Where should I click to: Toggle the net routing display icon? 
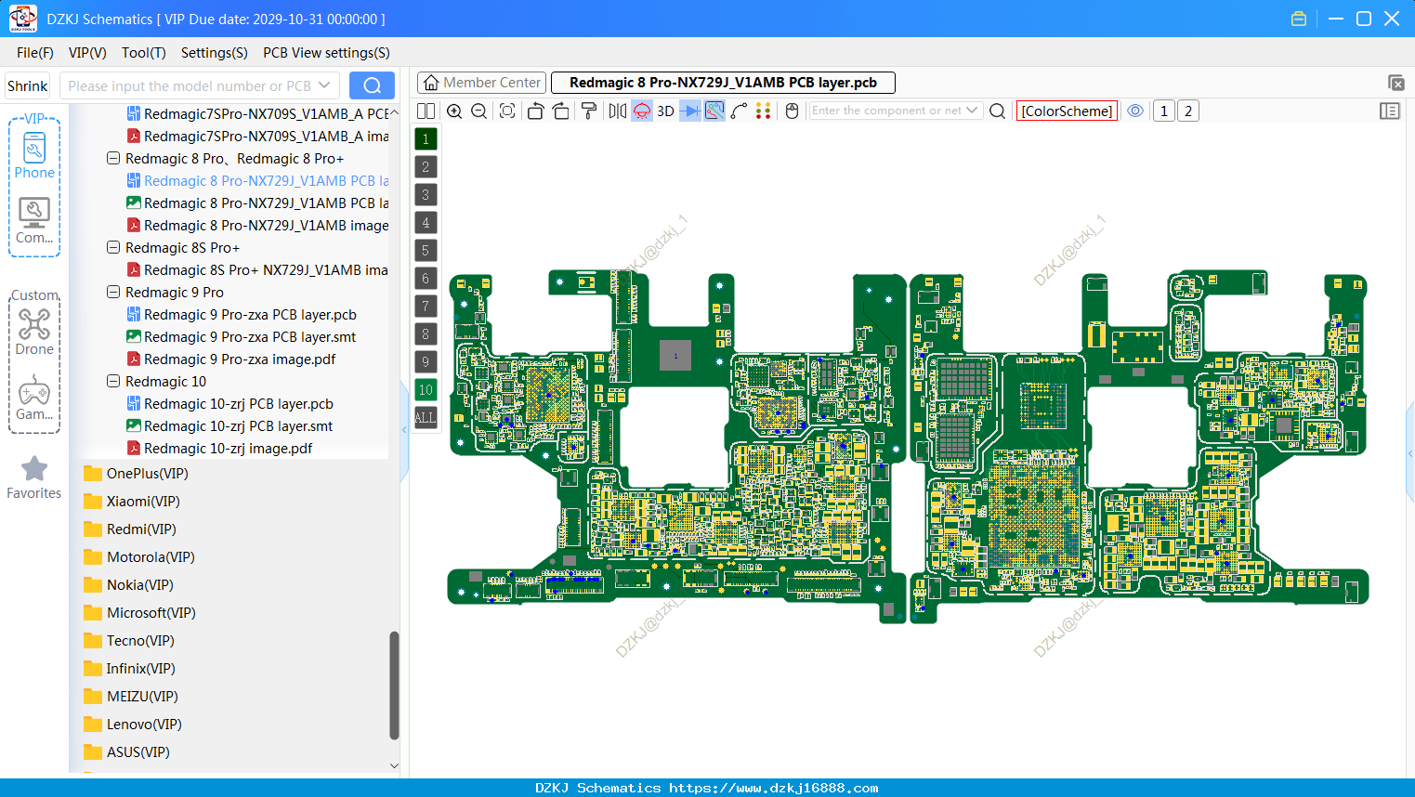(714, 111)
